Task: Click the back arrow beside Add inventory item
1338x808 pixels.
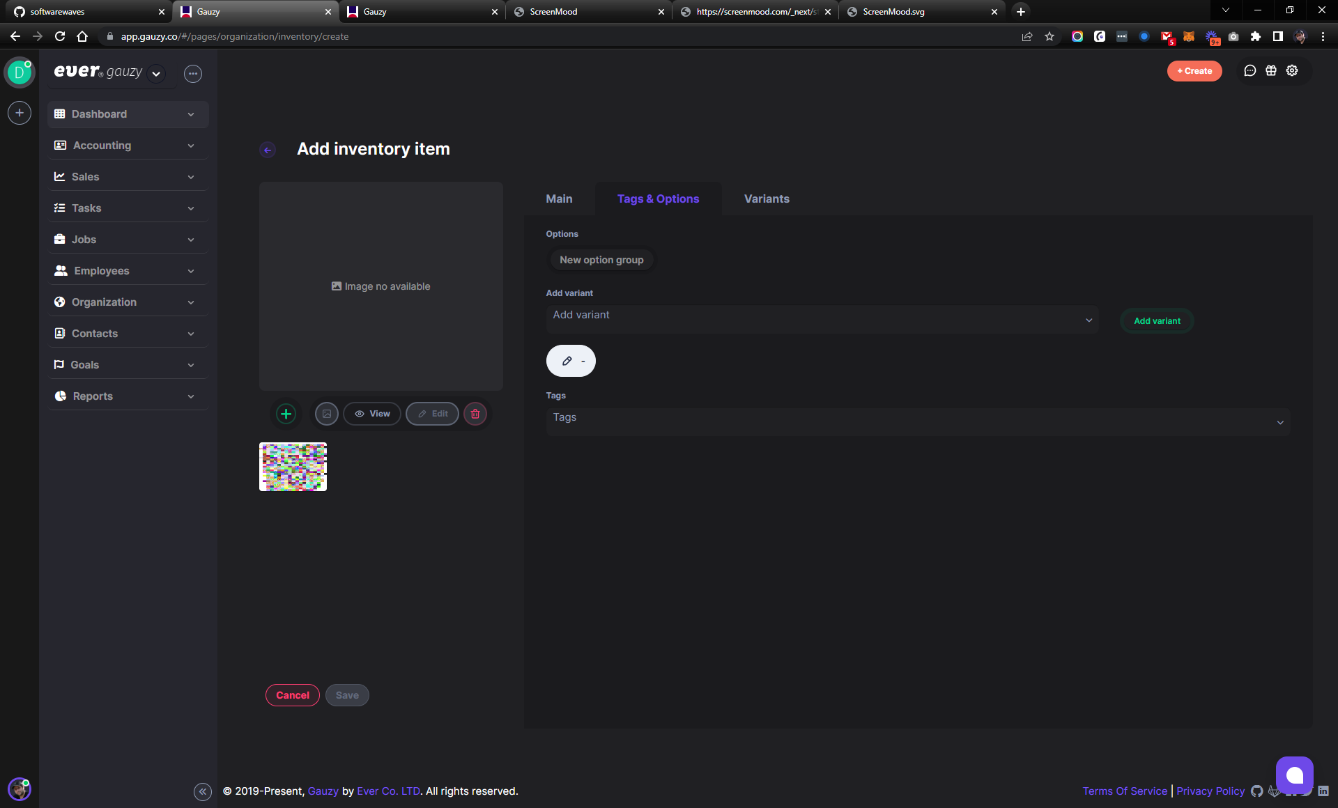Action: [268, 149]
